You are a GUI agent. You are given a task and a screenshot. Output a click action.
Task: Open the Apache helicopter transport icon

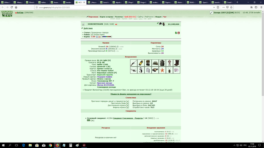click(134, 70)
